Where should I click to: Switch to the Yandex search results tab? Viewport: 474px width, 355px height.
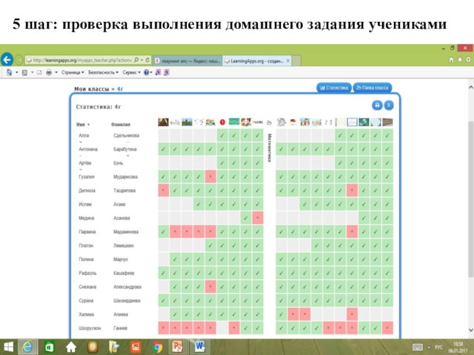pos(186,60)
